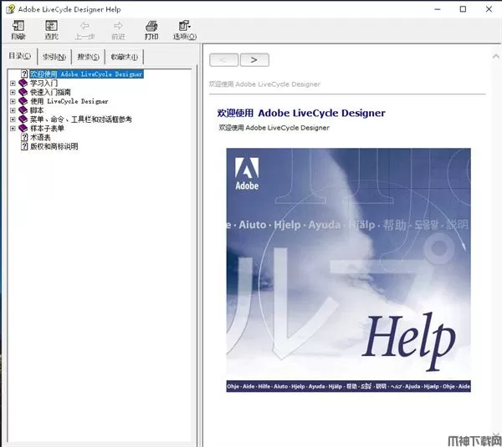Minimize the Help window
This screenshot has height=447, width=502.
[x=438, y=9]
